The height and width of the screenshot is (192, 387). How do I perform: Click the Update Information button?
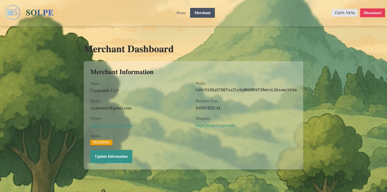coord(111,157)
